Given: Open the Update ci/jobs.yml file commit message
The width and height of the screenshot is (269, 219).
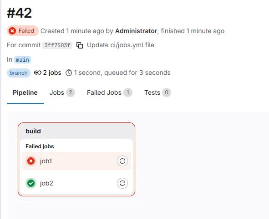Looking at the screenshot, I should (x=121, y=45).
